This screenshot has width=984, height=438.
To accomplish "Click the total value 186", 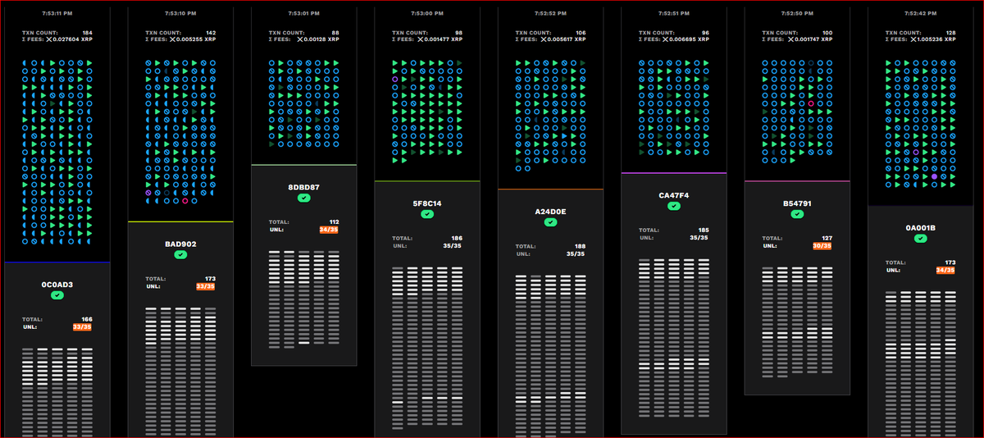I will (457, 238).
